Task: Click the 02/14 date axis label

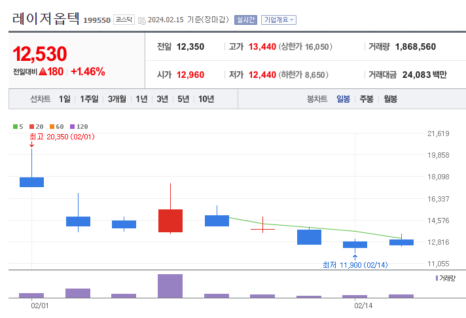Action: click(363, 306)
